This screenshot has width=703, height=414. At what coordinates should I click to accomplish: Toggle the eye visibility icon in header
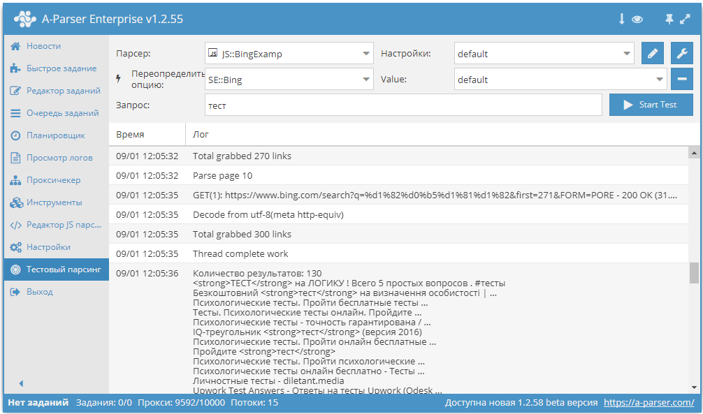tap(637, 20)
